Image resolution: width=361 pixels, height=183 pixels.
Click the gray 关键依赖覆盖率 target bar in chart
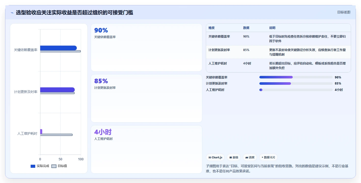click(x=60, y=51)
